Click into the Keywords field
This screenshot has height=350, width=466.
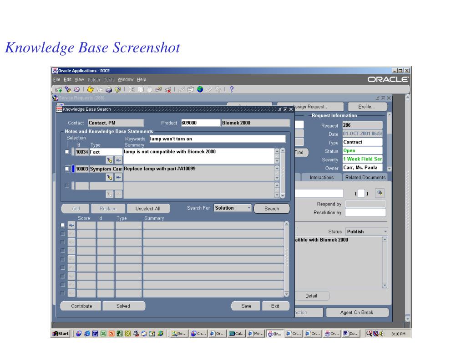pos(218,139)
